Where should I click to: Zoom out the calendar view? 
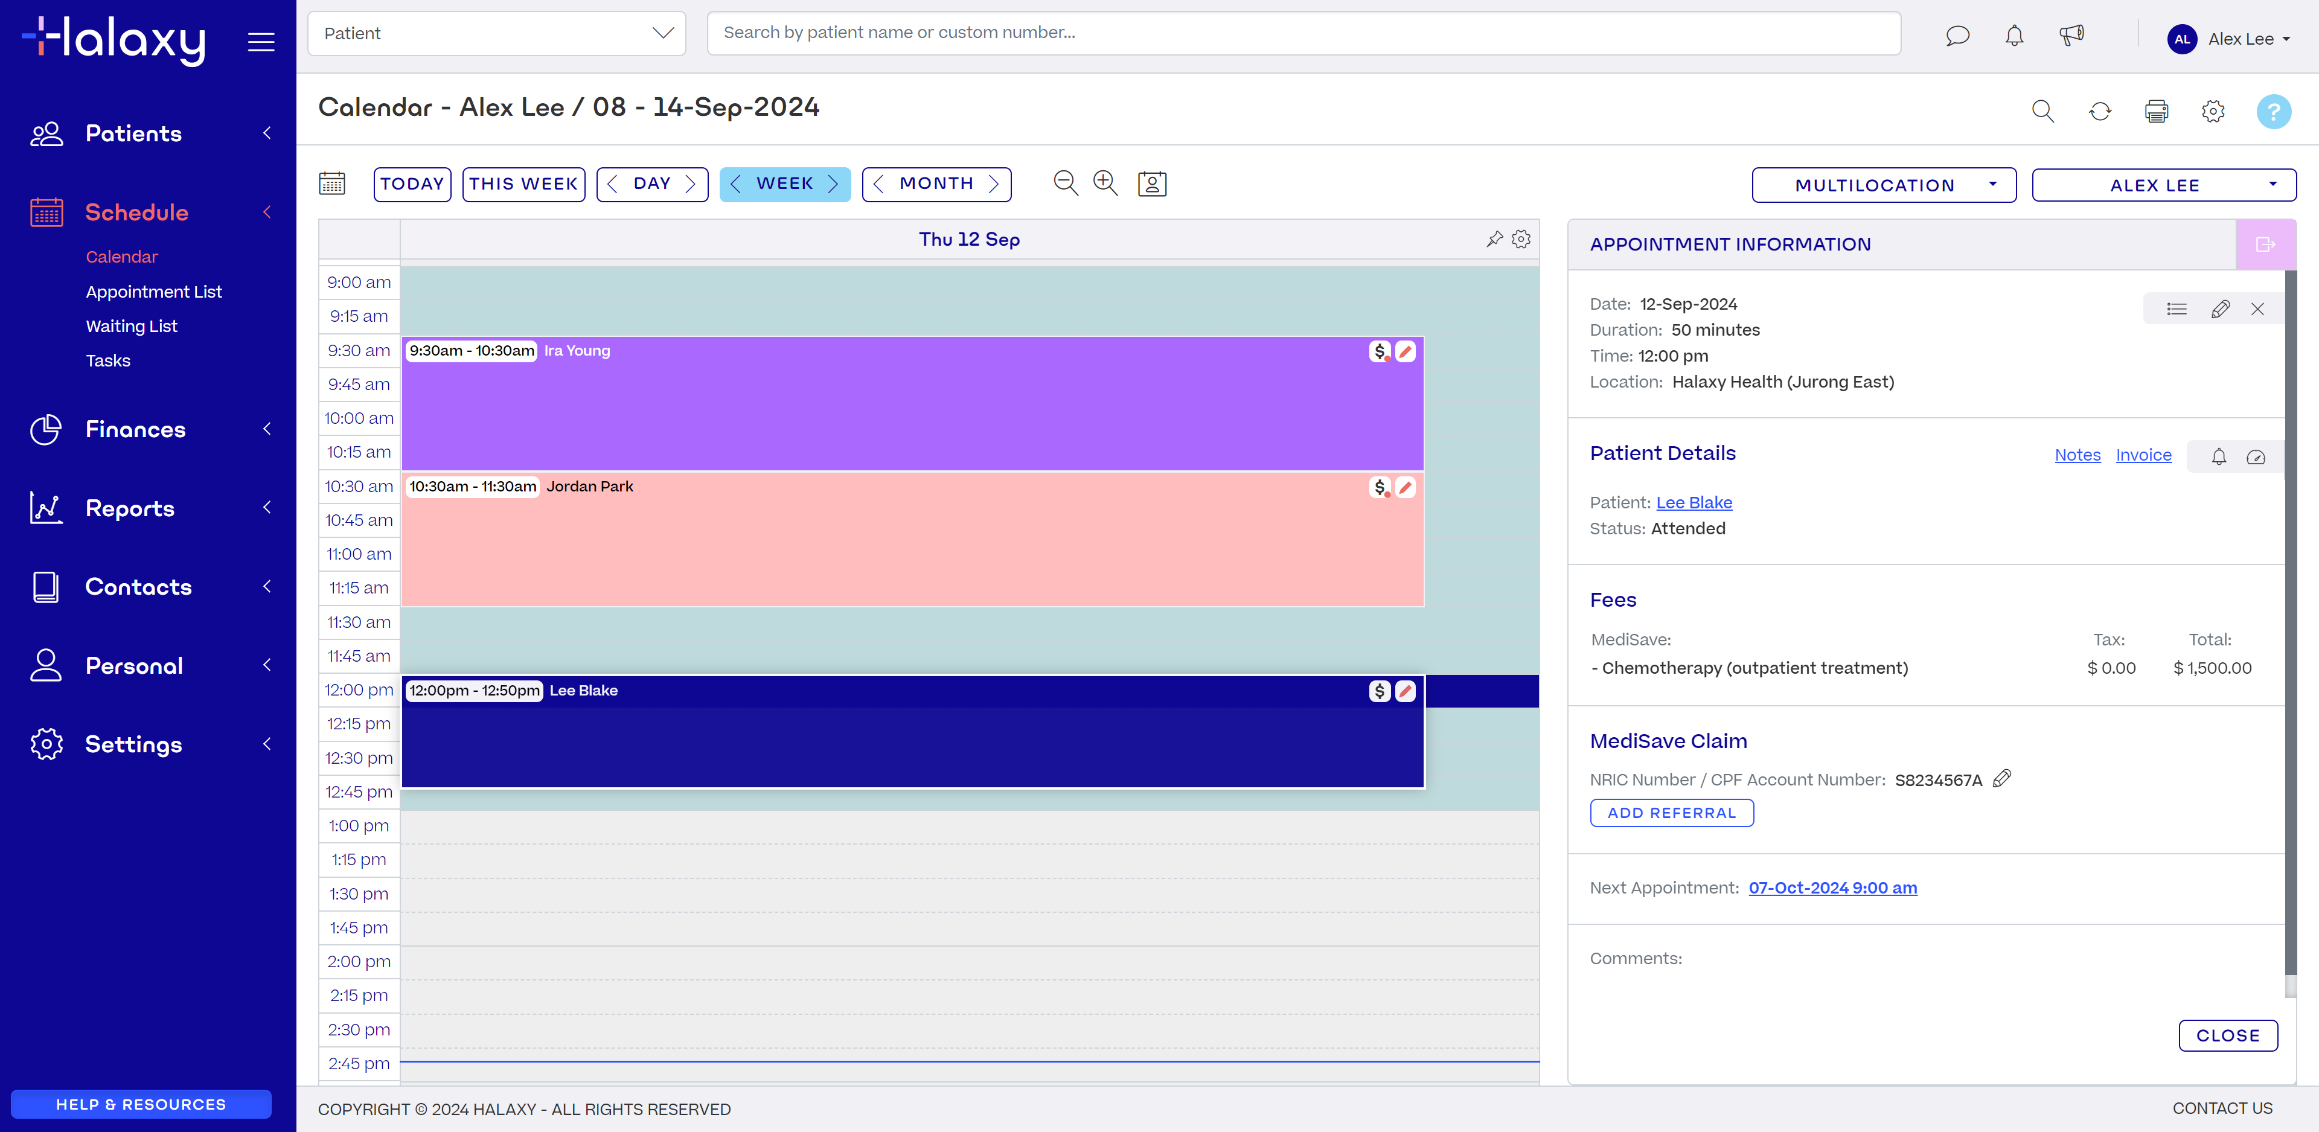[x=1066, y=183]
